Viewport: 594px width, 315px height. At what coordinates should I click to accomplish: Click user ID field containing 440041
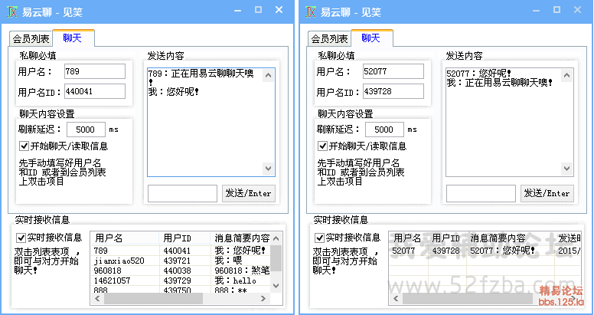[95, 91]
